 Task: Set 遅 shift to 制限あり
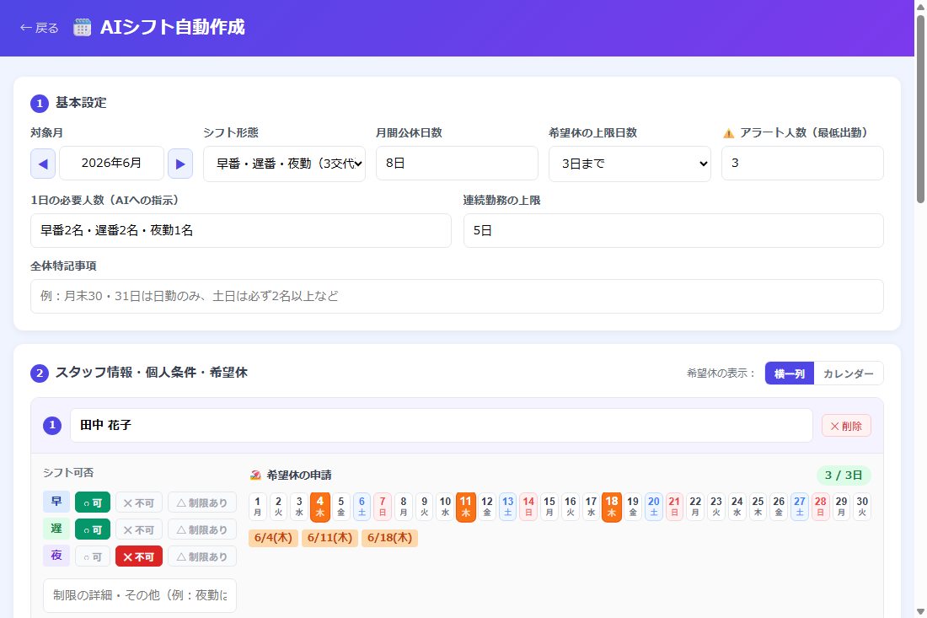(x=202, y=529)
